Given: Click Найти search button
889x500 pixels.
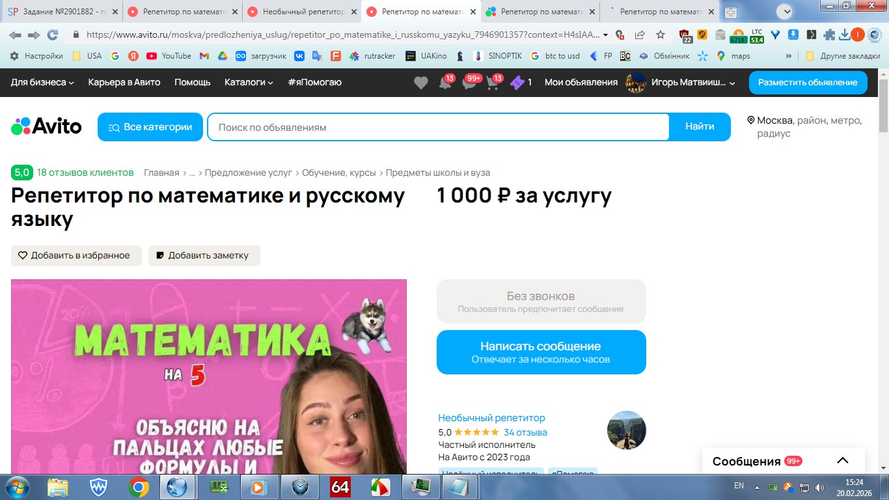Looking at the screenshot, I should click(700, 127).
